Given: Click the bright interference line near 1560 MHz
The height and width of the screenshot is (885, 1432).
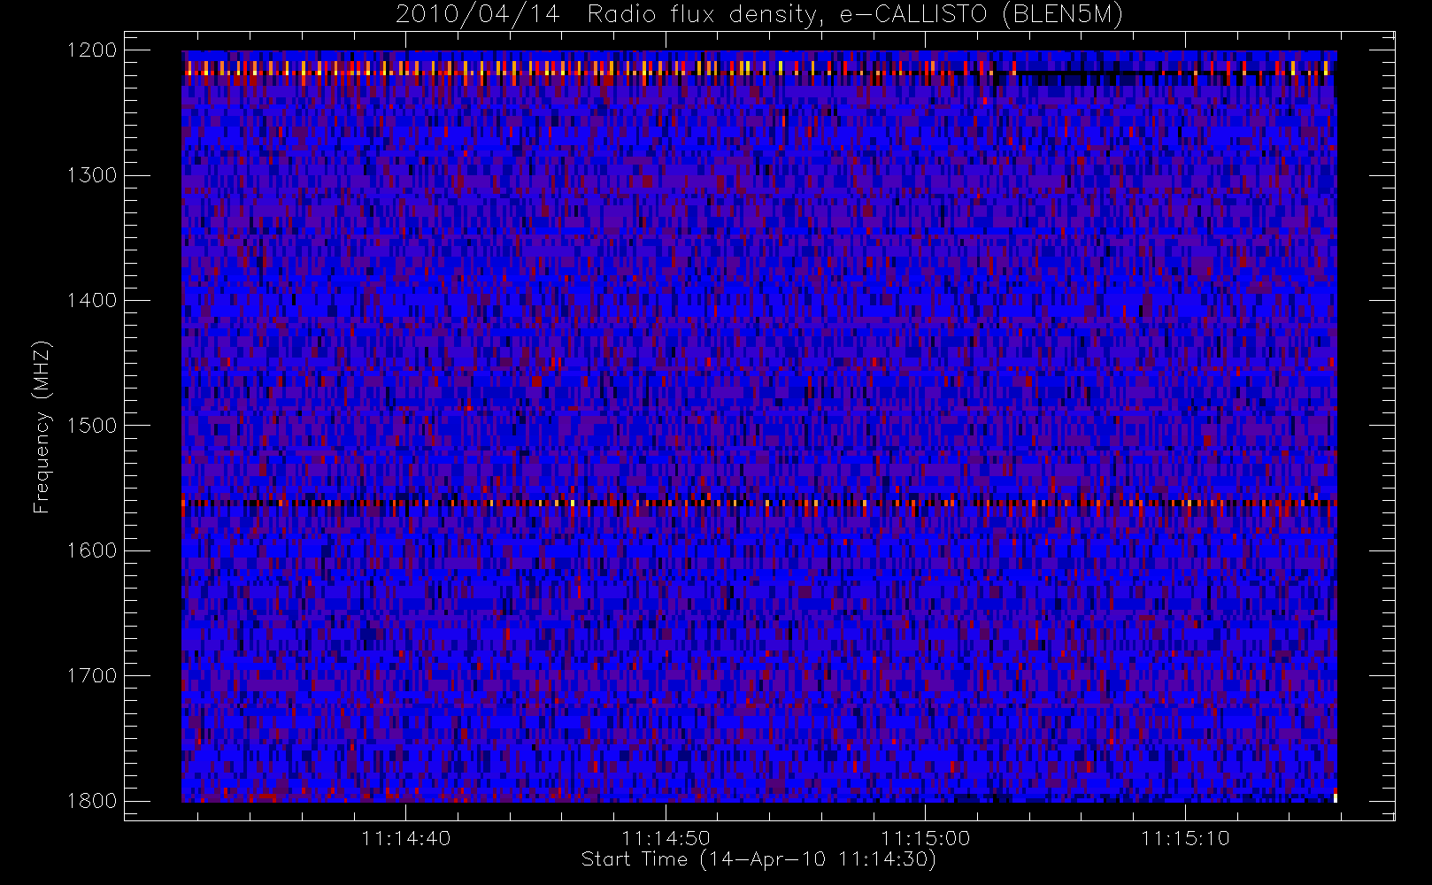Looking at the screenshot, I should tap(759, 503).
